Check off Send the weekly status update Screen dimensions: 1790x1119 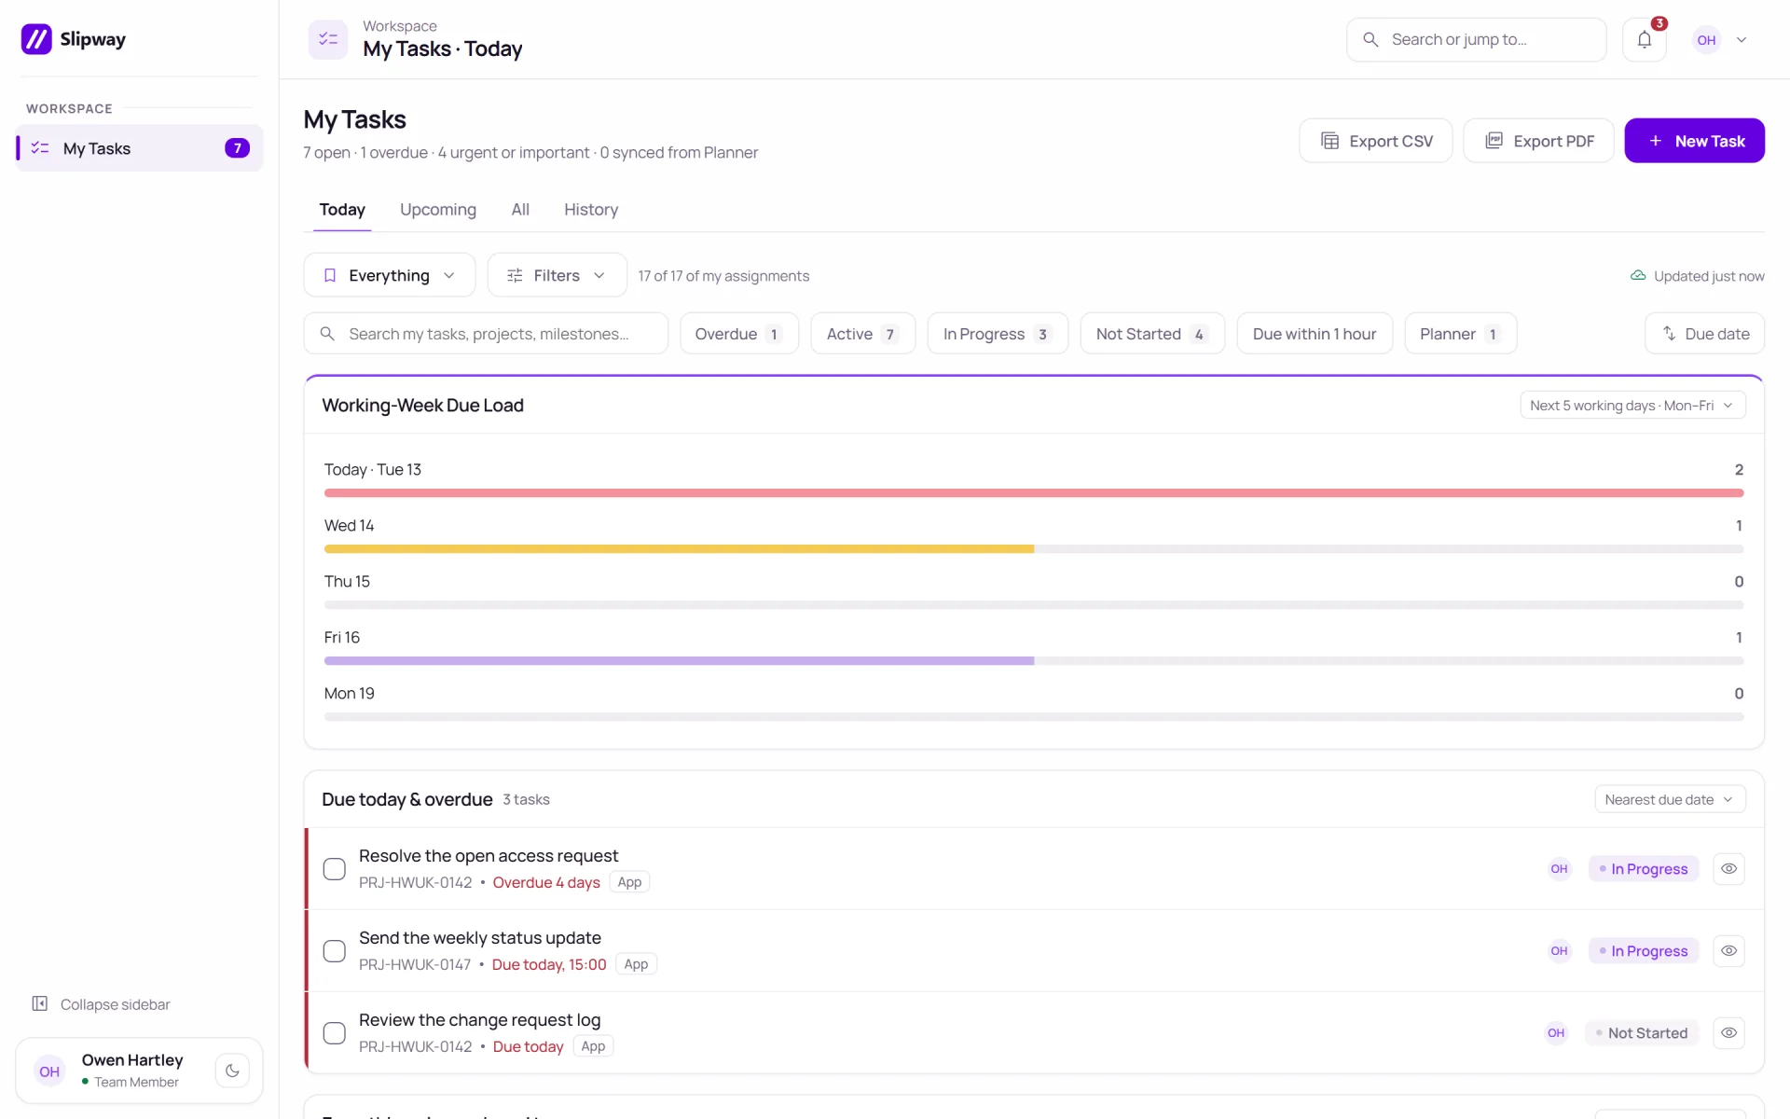click(x=335, y=951)
